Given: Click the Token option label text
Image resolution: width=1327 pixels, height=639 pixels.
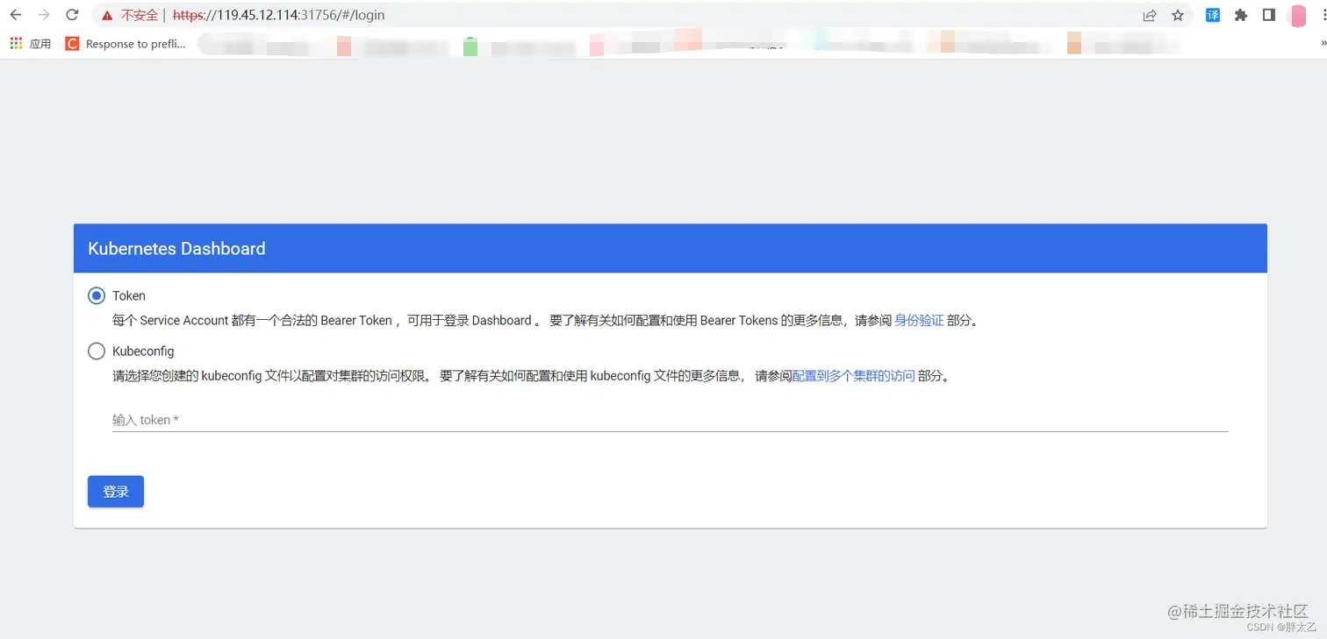Looking at the screenshot, I should point(129,296).
